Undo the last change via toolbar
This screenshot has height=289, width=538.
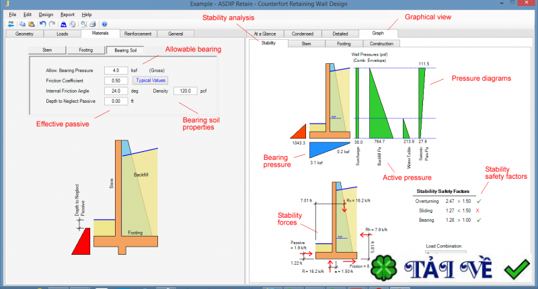(42, 24)
